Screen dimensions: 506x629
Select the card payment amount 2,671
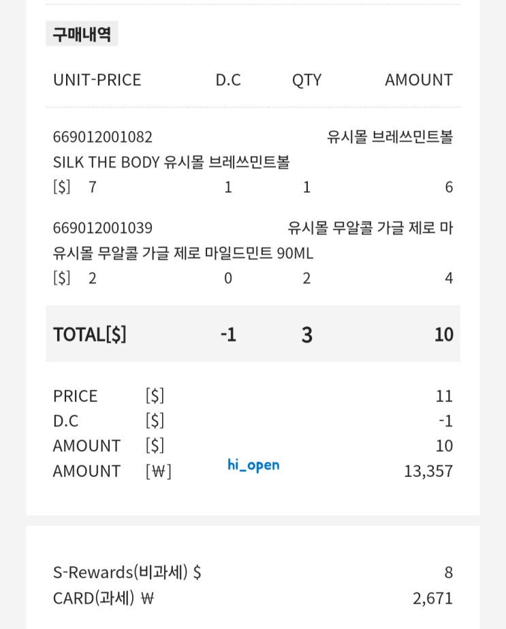pos(432,598)
